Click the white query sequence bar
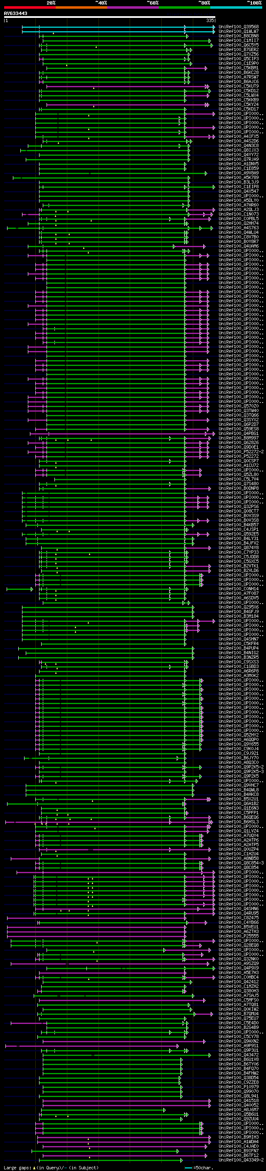266x1171 pixels. [x=110, y=17]
